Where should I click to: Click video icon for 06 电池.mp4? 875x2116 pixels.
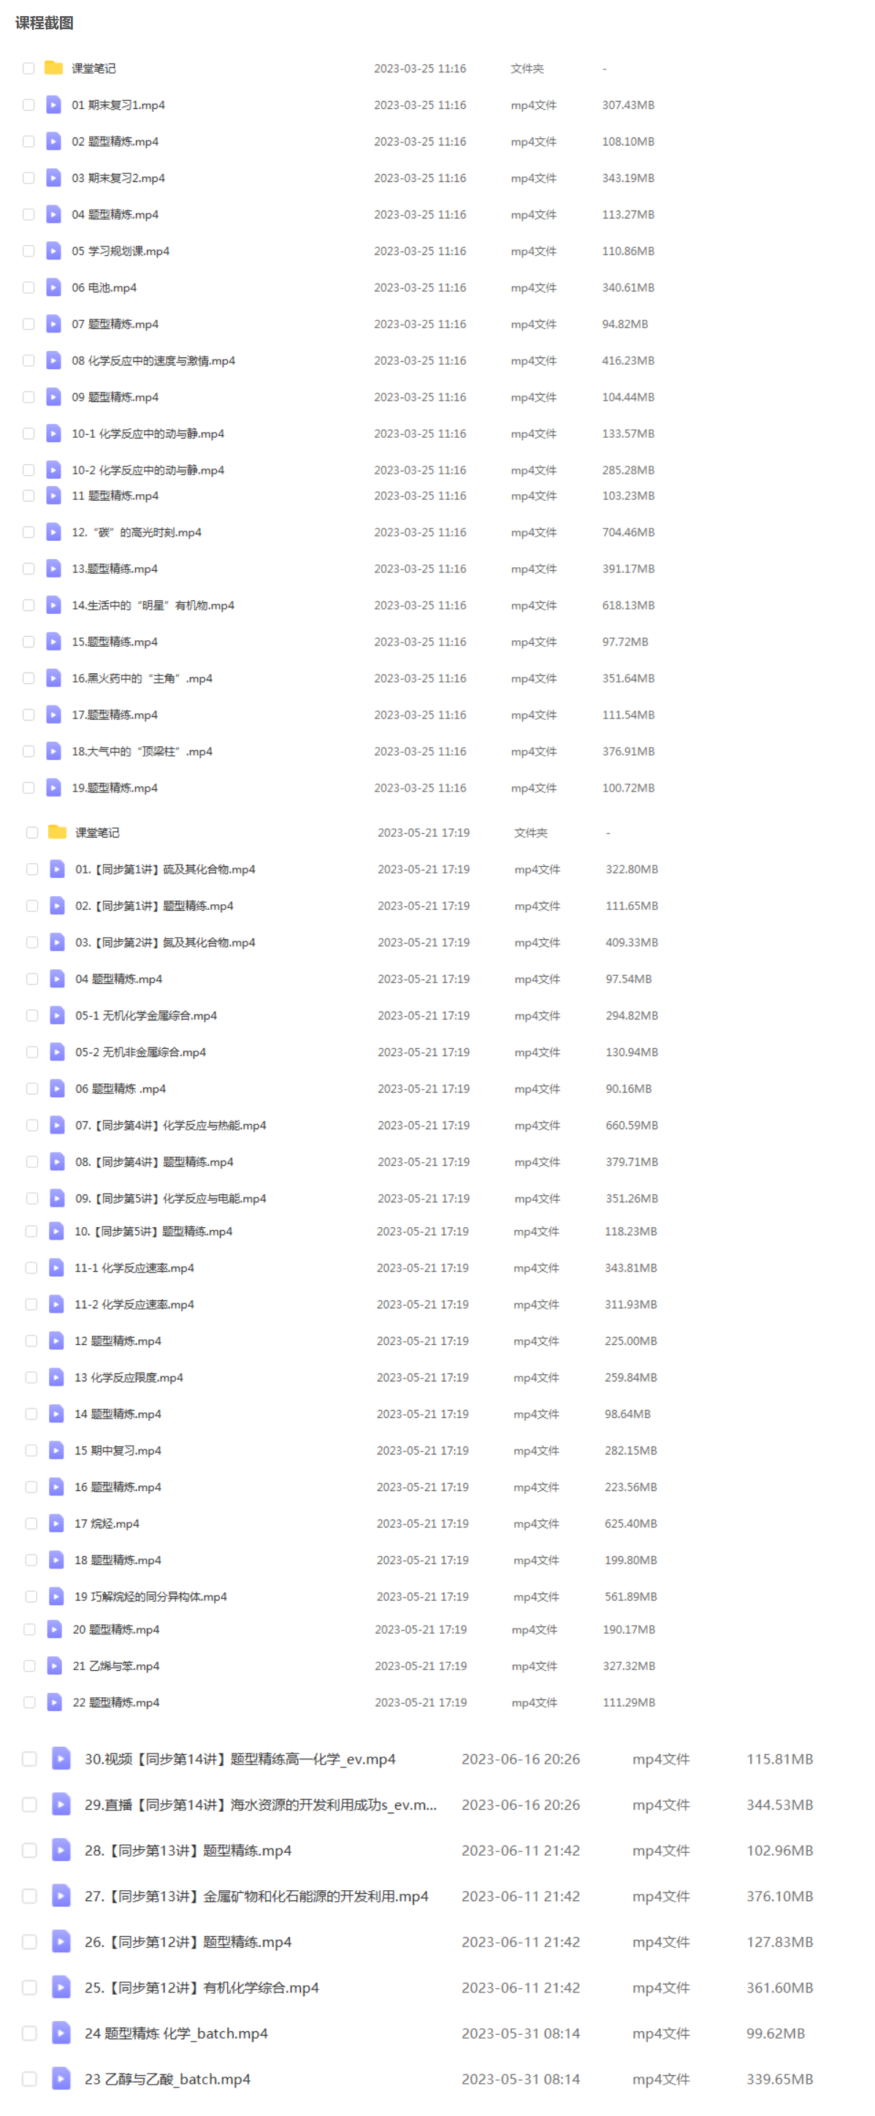pos(53,287)
